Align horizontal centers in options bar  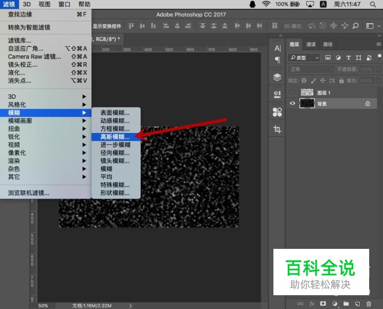pos(177,26)
